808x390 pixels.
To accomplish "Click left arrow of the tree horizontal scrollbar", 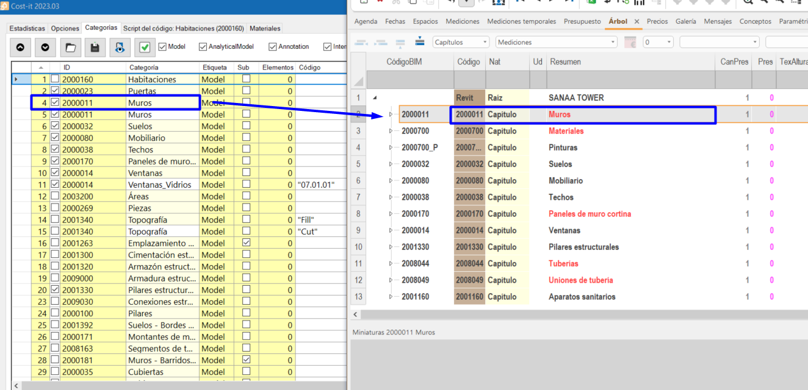I will click(355, 314).
